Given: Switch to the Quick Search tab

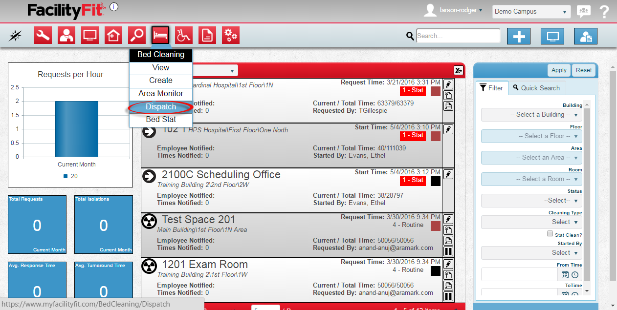Looking at the screenshot, I should [x=536, y=88].
